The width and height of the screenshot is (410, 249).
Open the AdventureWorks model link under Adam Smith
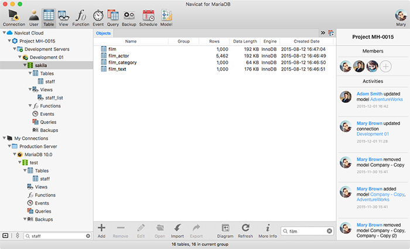tap(387, 99)
